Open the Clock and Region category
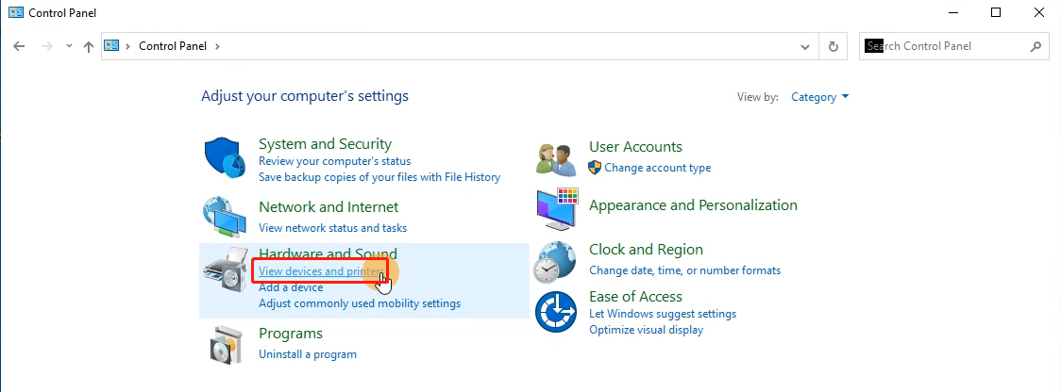The width and height of the screenshot is (1061, 392). pos(646,250)
